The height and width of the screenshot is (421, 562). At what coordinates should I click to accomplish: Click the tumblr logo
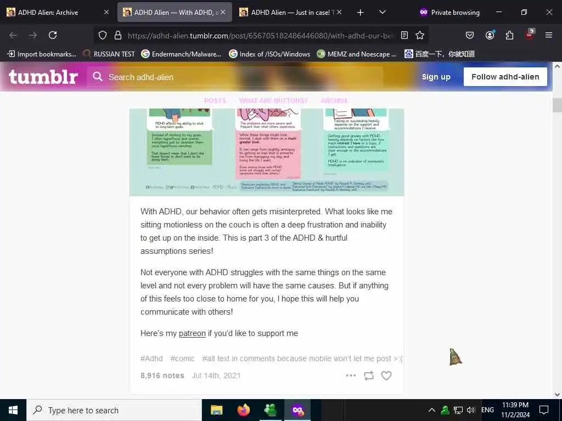(x=43, y=77)
